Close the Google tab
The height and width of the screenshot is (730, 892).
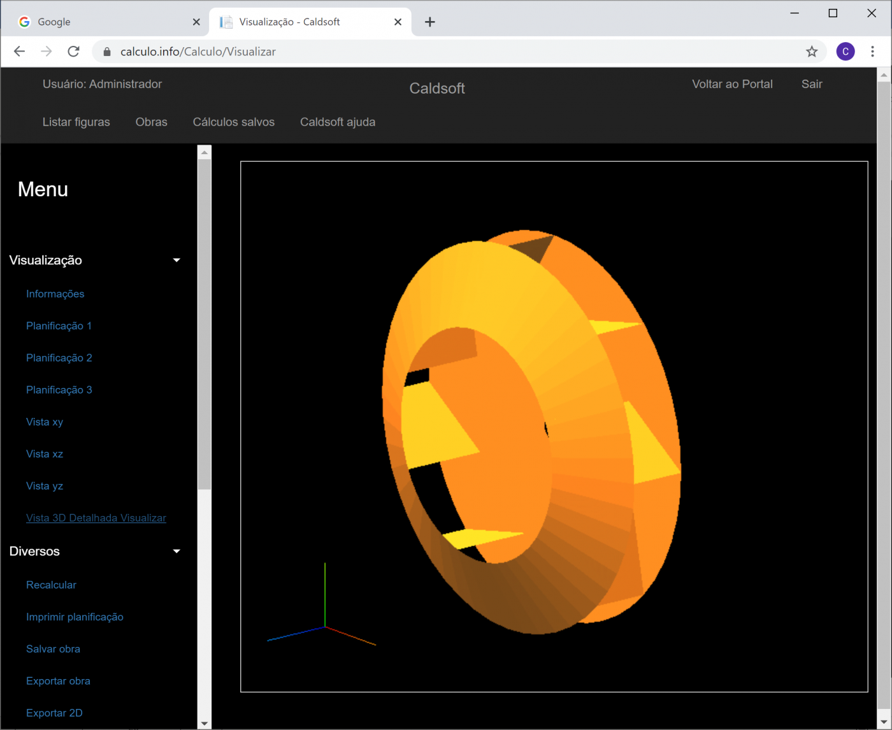pyautogui.click(x=196, y=22)
